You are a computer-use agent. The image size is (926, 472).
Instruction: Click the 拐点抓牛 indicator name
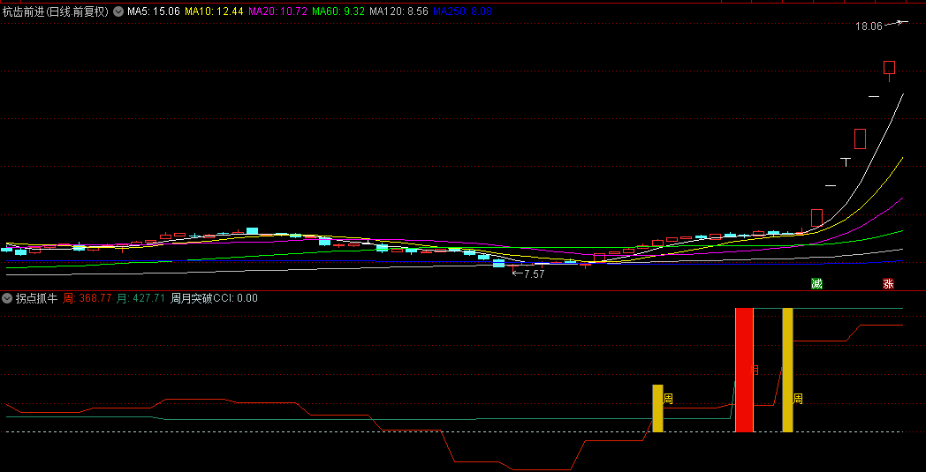pyautogui.click(x=36, y=298)
